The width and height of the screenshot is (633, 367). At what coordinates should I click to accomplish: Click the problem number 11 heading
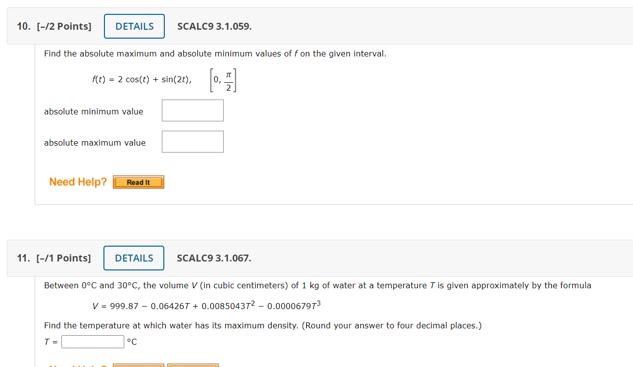[x=22, y=258]
